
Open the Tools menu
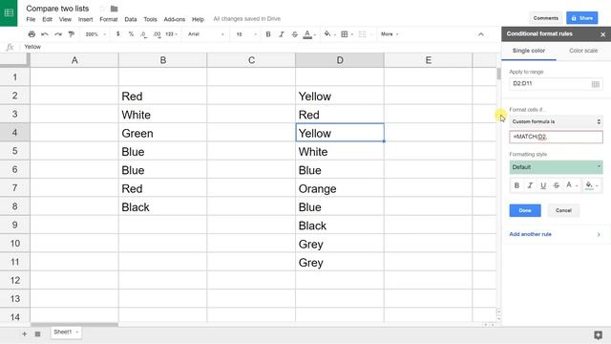[150, 19]
